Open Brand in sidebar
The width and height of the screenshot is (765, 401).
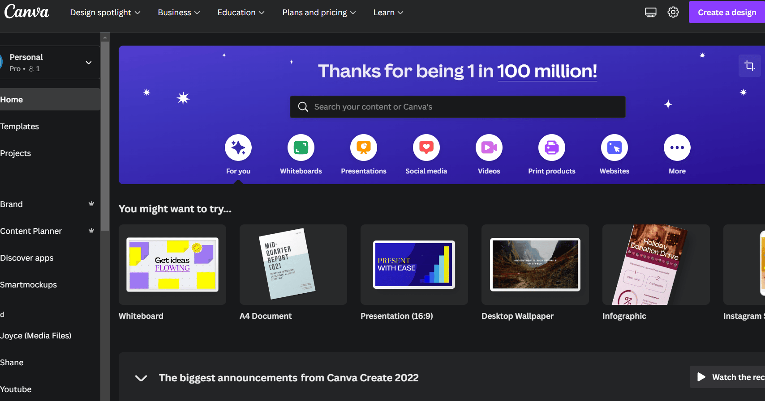tap(50, 204)
